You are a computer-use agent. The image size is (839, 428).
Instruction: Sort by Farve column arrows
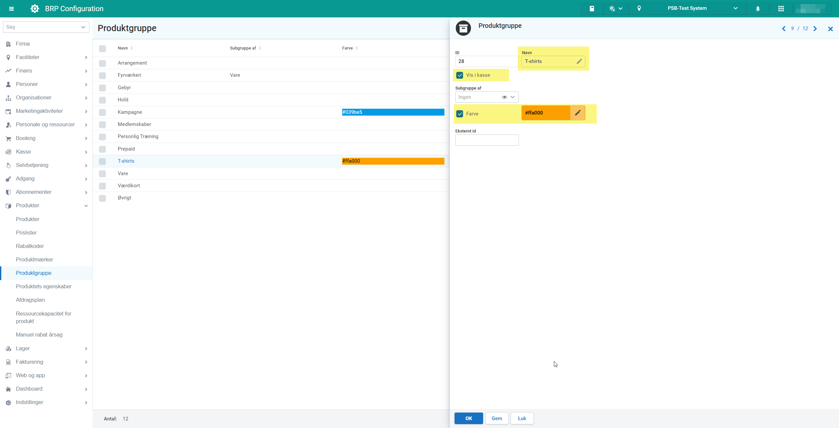coord(357,48)
